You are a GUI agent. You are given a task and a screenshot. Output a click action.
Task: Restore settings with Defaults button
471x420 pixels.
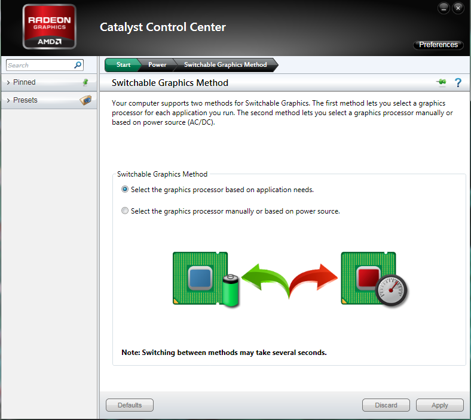click(x=130, y=405)
